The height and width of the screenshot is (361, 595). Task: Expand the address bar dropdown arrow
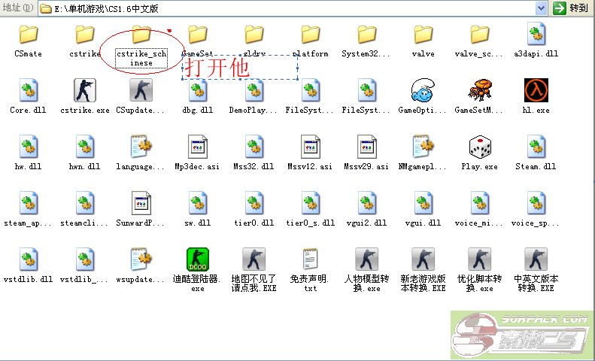(541, 8)
